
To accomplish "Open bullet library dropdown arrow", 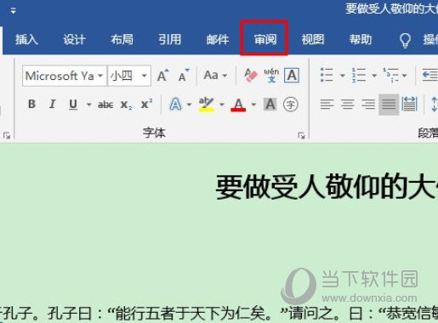I will [x=343, y=76].
